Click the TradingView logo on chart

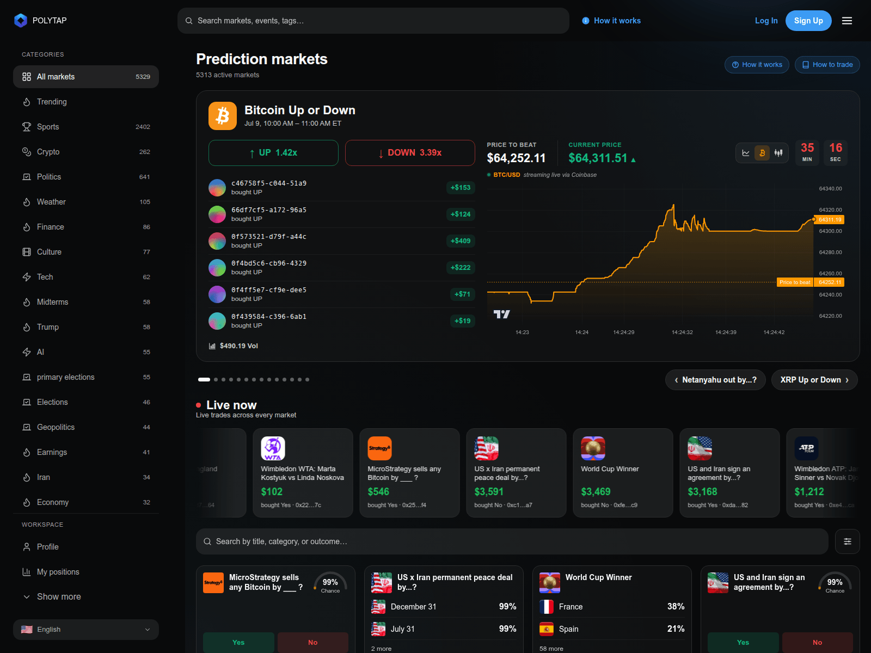[501, 314]
